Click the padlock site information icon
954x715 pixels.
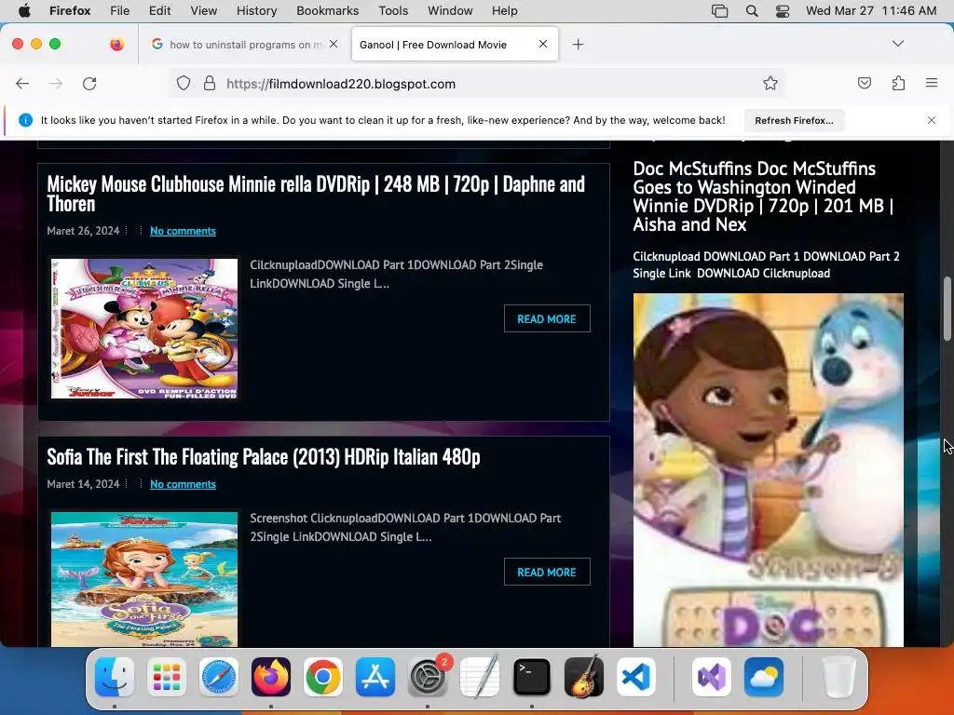(x=210, y=84)
